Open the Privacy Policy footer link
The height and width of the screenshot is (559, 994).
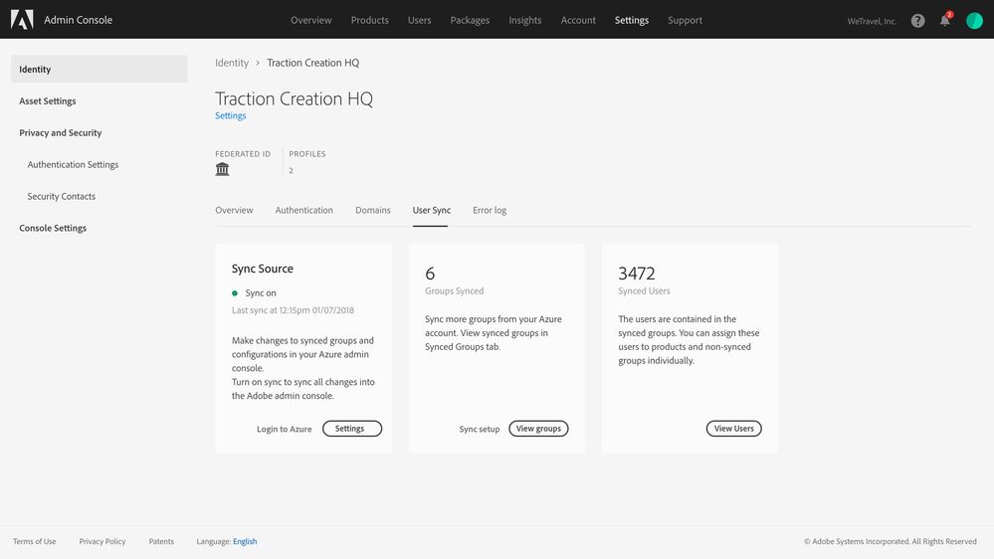coord(102,541)
